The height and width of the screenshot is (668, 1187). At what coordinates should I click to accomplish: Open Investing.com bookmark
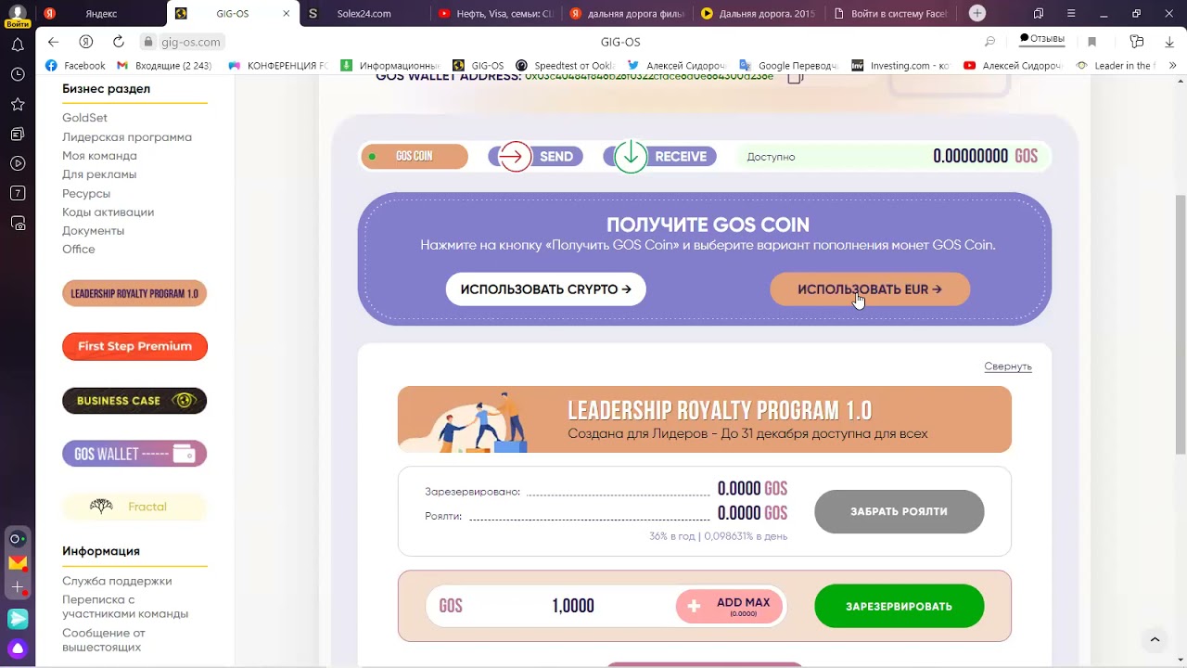900,66
